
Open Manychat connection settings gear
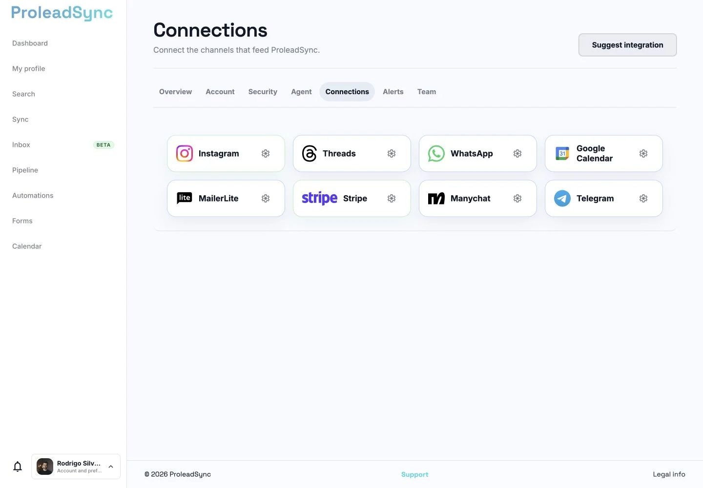point(517,199)
